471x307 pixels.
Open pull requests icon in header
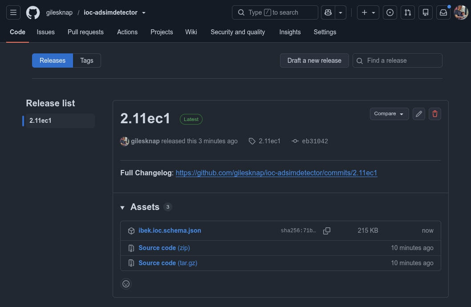pyautogui.click(x=408, y=12)
